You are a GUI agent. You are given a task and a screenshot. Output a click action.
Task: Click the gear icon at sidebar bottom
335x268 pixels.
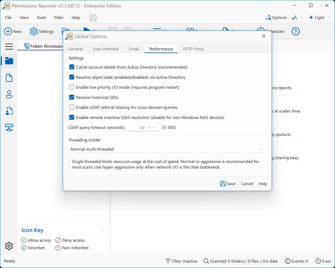coord(9,246)
